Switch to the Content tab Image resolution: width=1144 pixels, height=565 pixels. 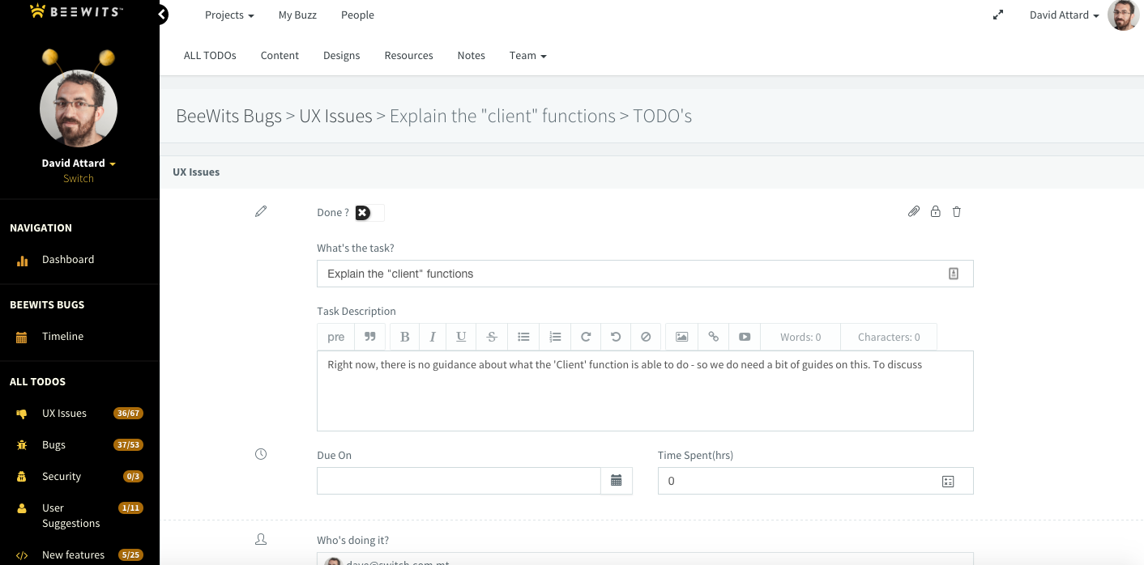coord(280,55)
